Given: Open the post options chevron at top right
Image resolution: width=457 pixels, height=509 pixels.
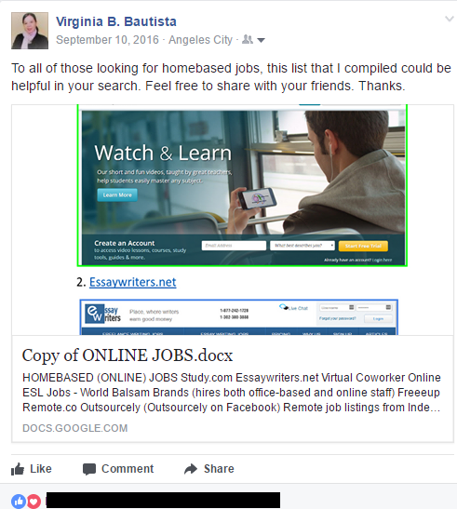Looking at the screenshot, I should point(450,19).
